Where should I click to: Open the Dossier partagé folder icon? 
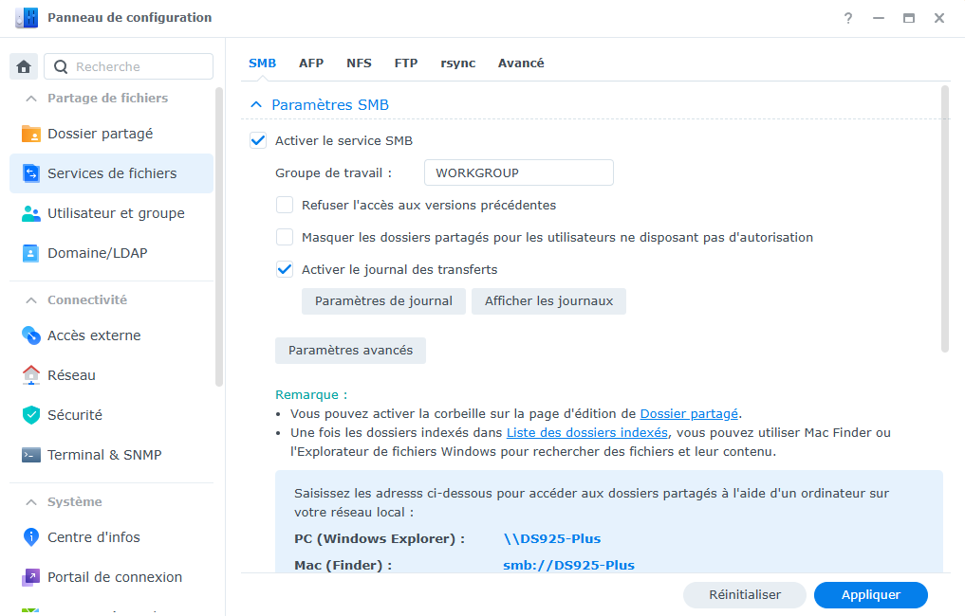coord(31,134)
